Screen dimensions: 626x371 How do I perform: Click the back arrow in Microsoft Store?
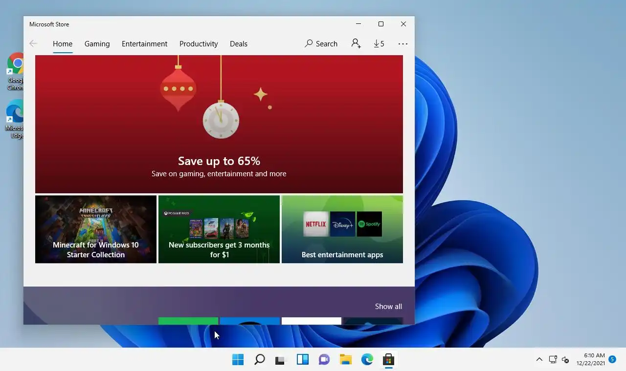click(x=33, y=43)
